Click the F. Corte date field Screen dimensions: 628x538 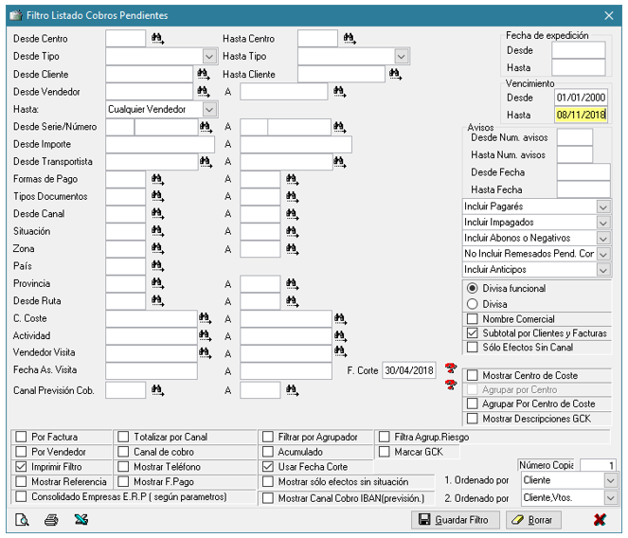point(409,370)
